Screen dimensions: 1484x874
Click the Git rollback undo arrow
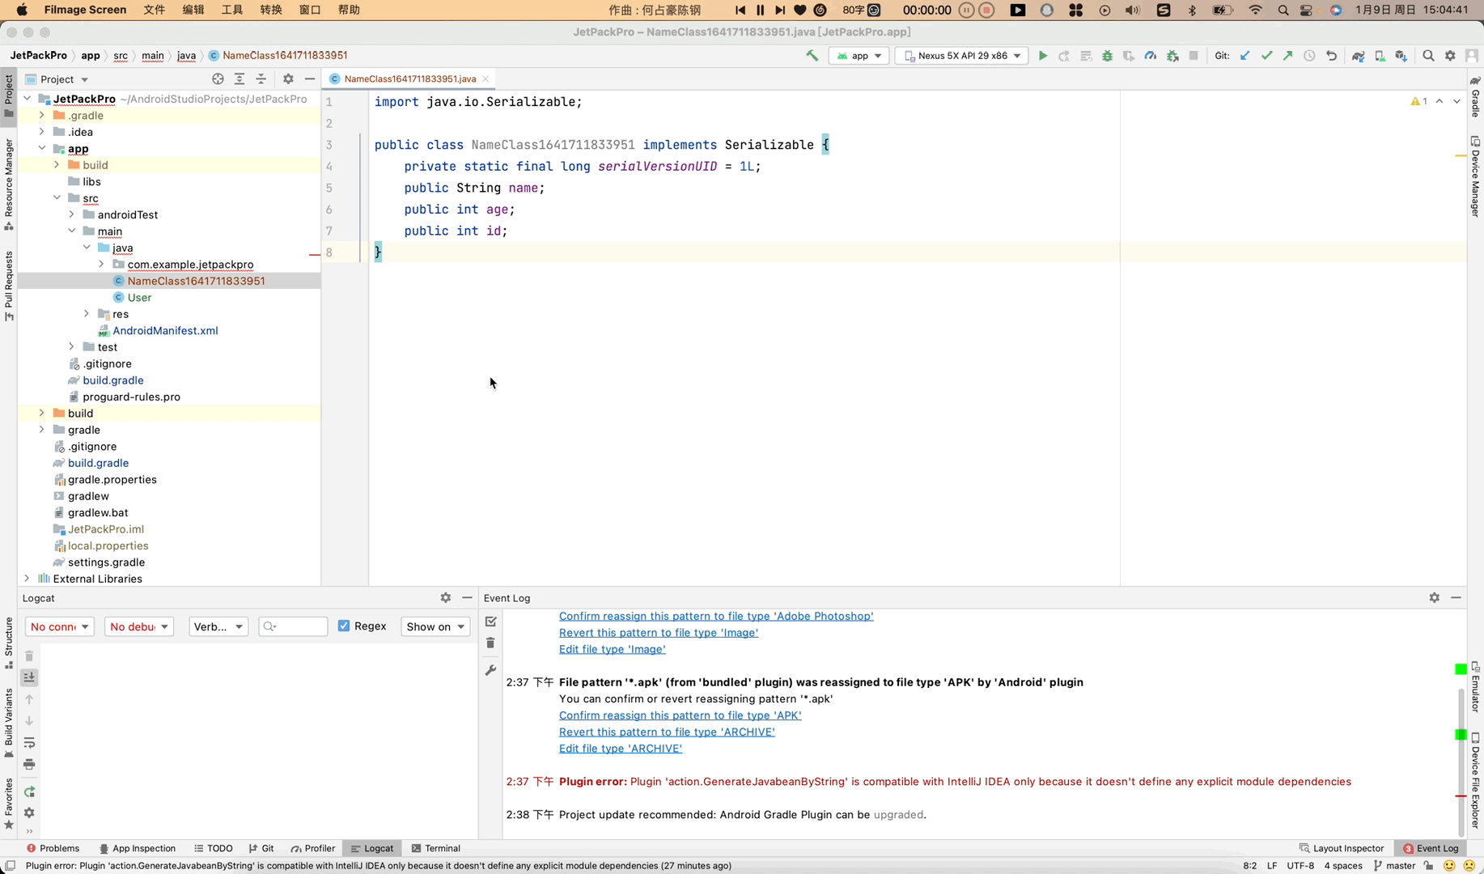click(1331, 56)
